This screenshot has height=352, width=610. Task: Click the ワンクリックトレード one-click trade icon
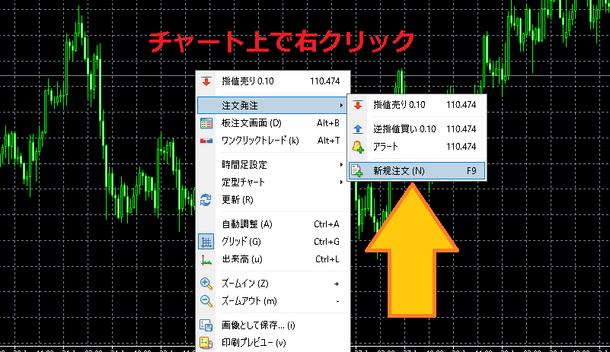[206, 141]
